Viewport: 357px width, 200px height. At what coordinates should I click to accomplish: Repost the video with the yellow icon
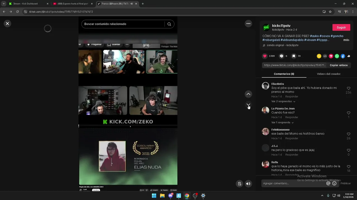click(319, 56)
